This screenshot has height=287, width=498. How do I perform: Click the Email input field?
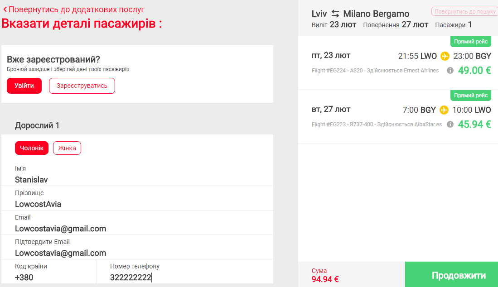tap(137, 223)
